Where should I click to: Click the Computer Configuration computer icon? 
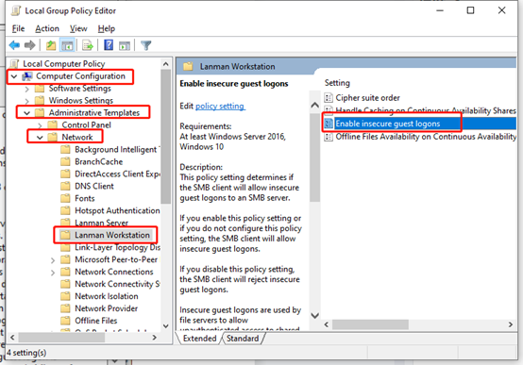pos(27,76)
